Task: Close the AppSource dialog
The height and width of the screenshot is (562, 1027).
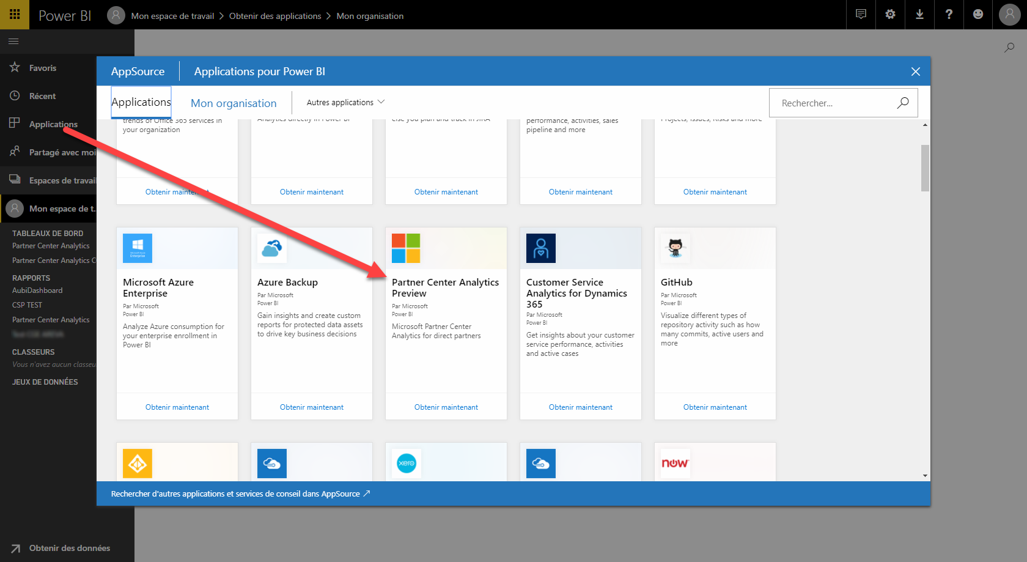Action: [916, 72]
